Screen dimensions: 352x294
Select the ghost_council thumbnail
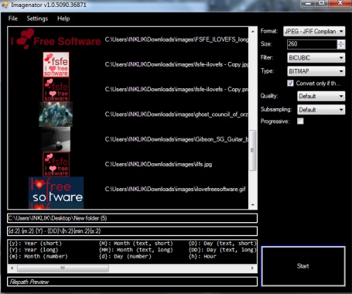(56, 115)
